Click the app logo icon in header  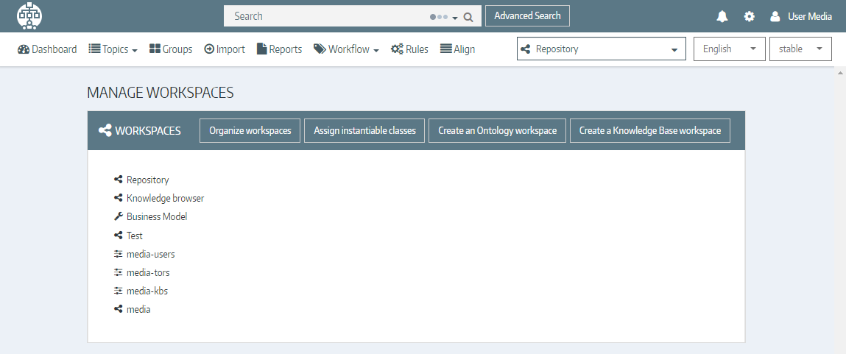click(29, 15)
